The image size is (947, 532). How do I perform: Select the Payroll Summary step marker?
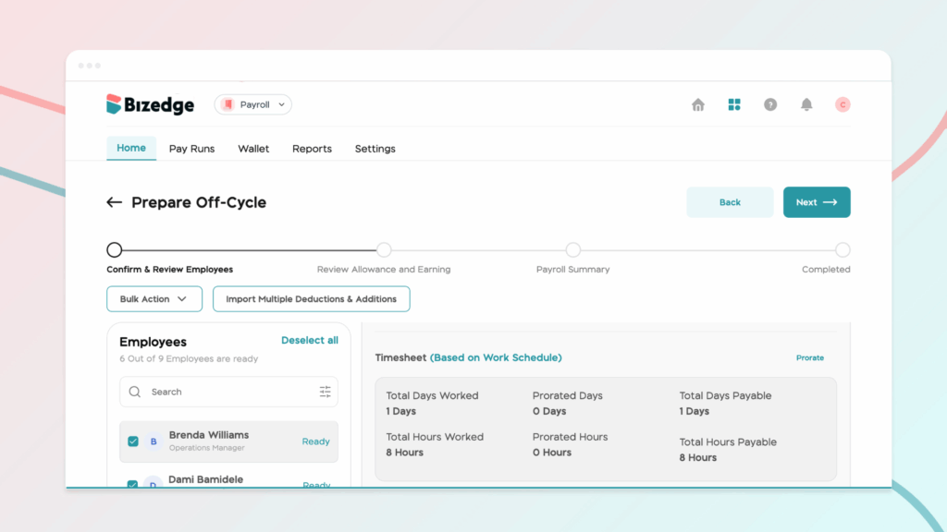(573, 250)
